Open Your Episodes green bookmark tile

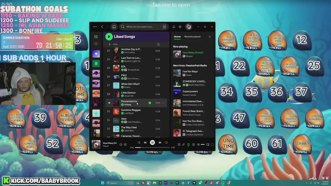pos(96,64)
